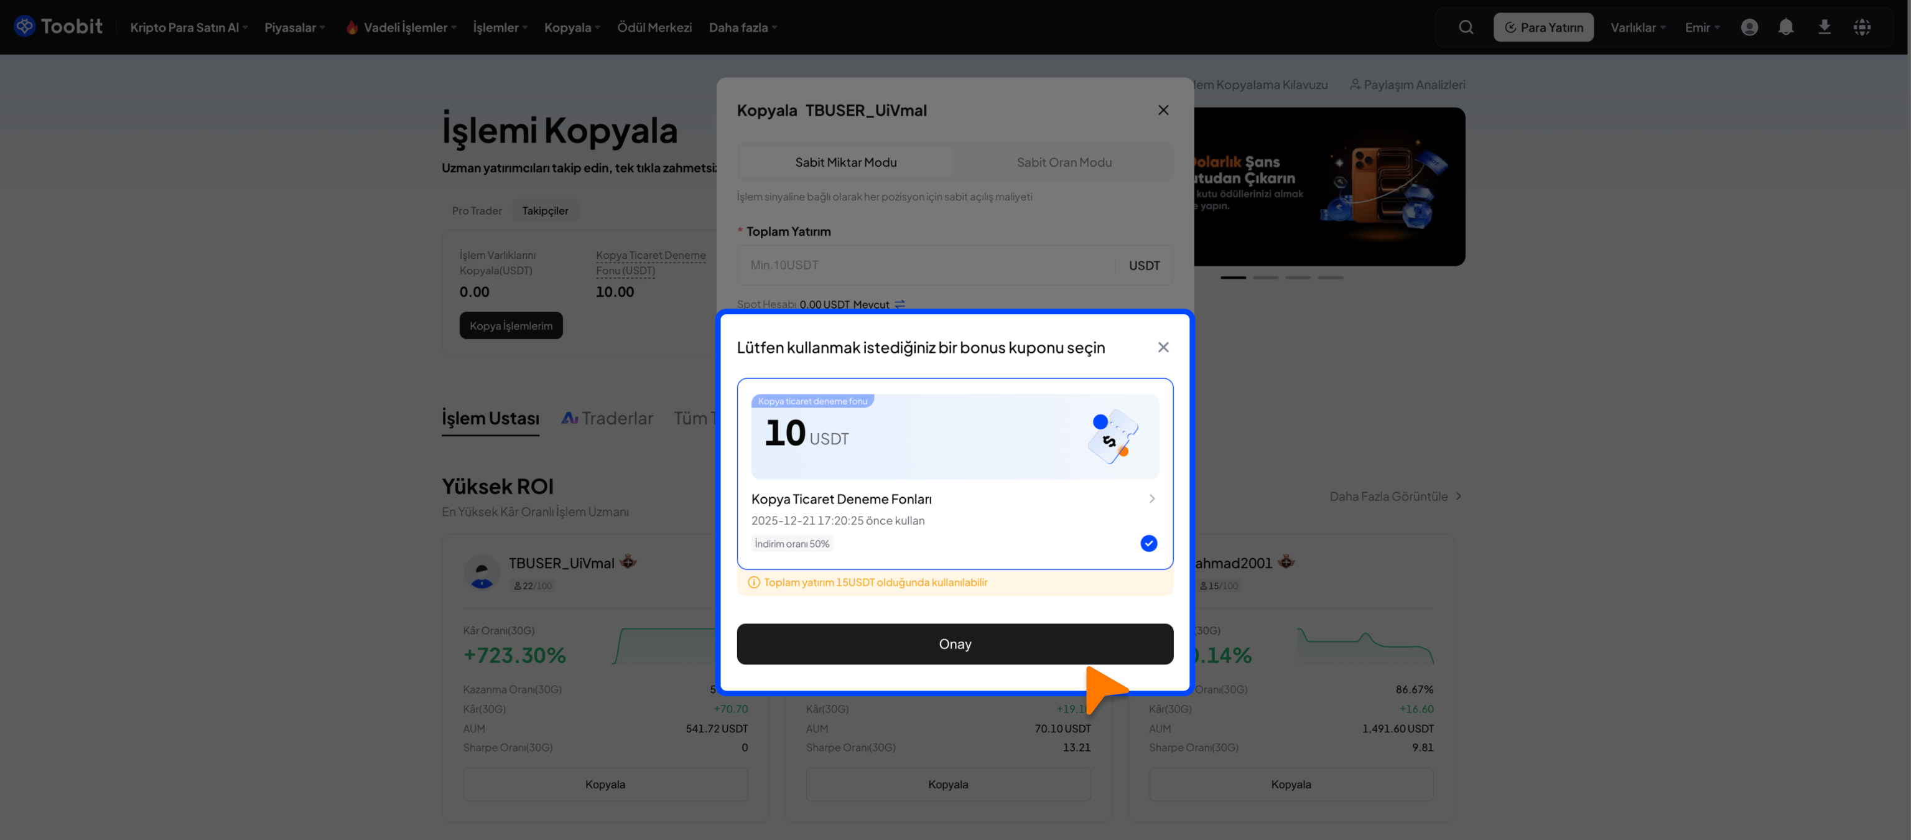Click the download app icon
This screenshot has height=840, width=1911.
coord(1824,27)
